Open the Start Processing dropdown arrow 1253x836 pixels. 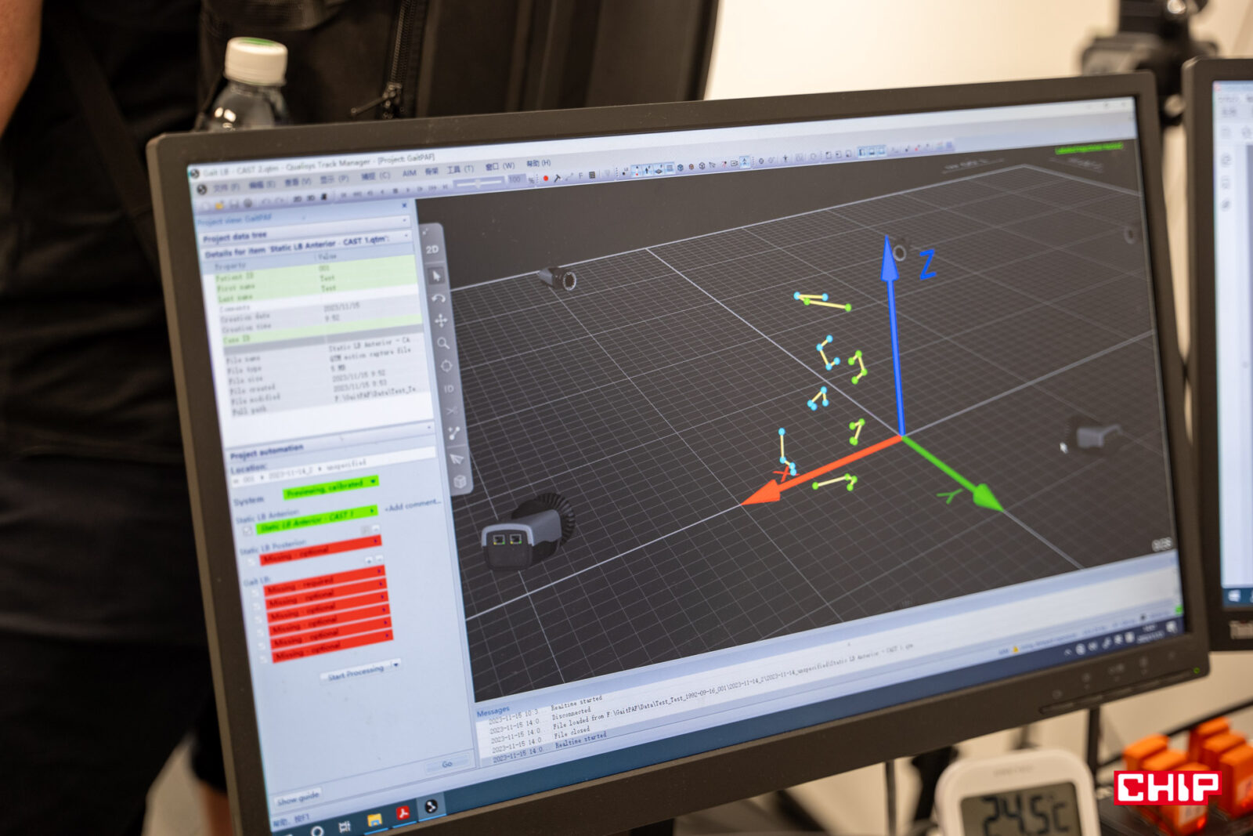click(x=396, y=665)
